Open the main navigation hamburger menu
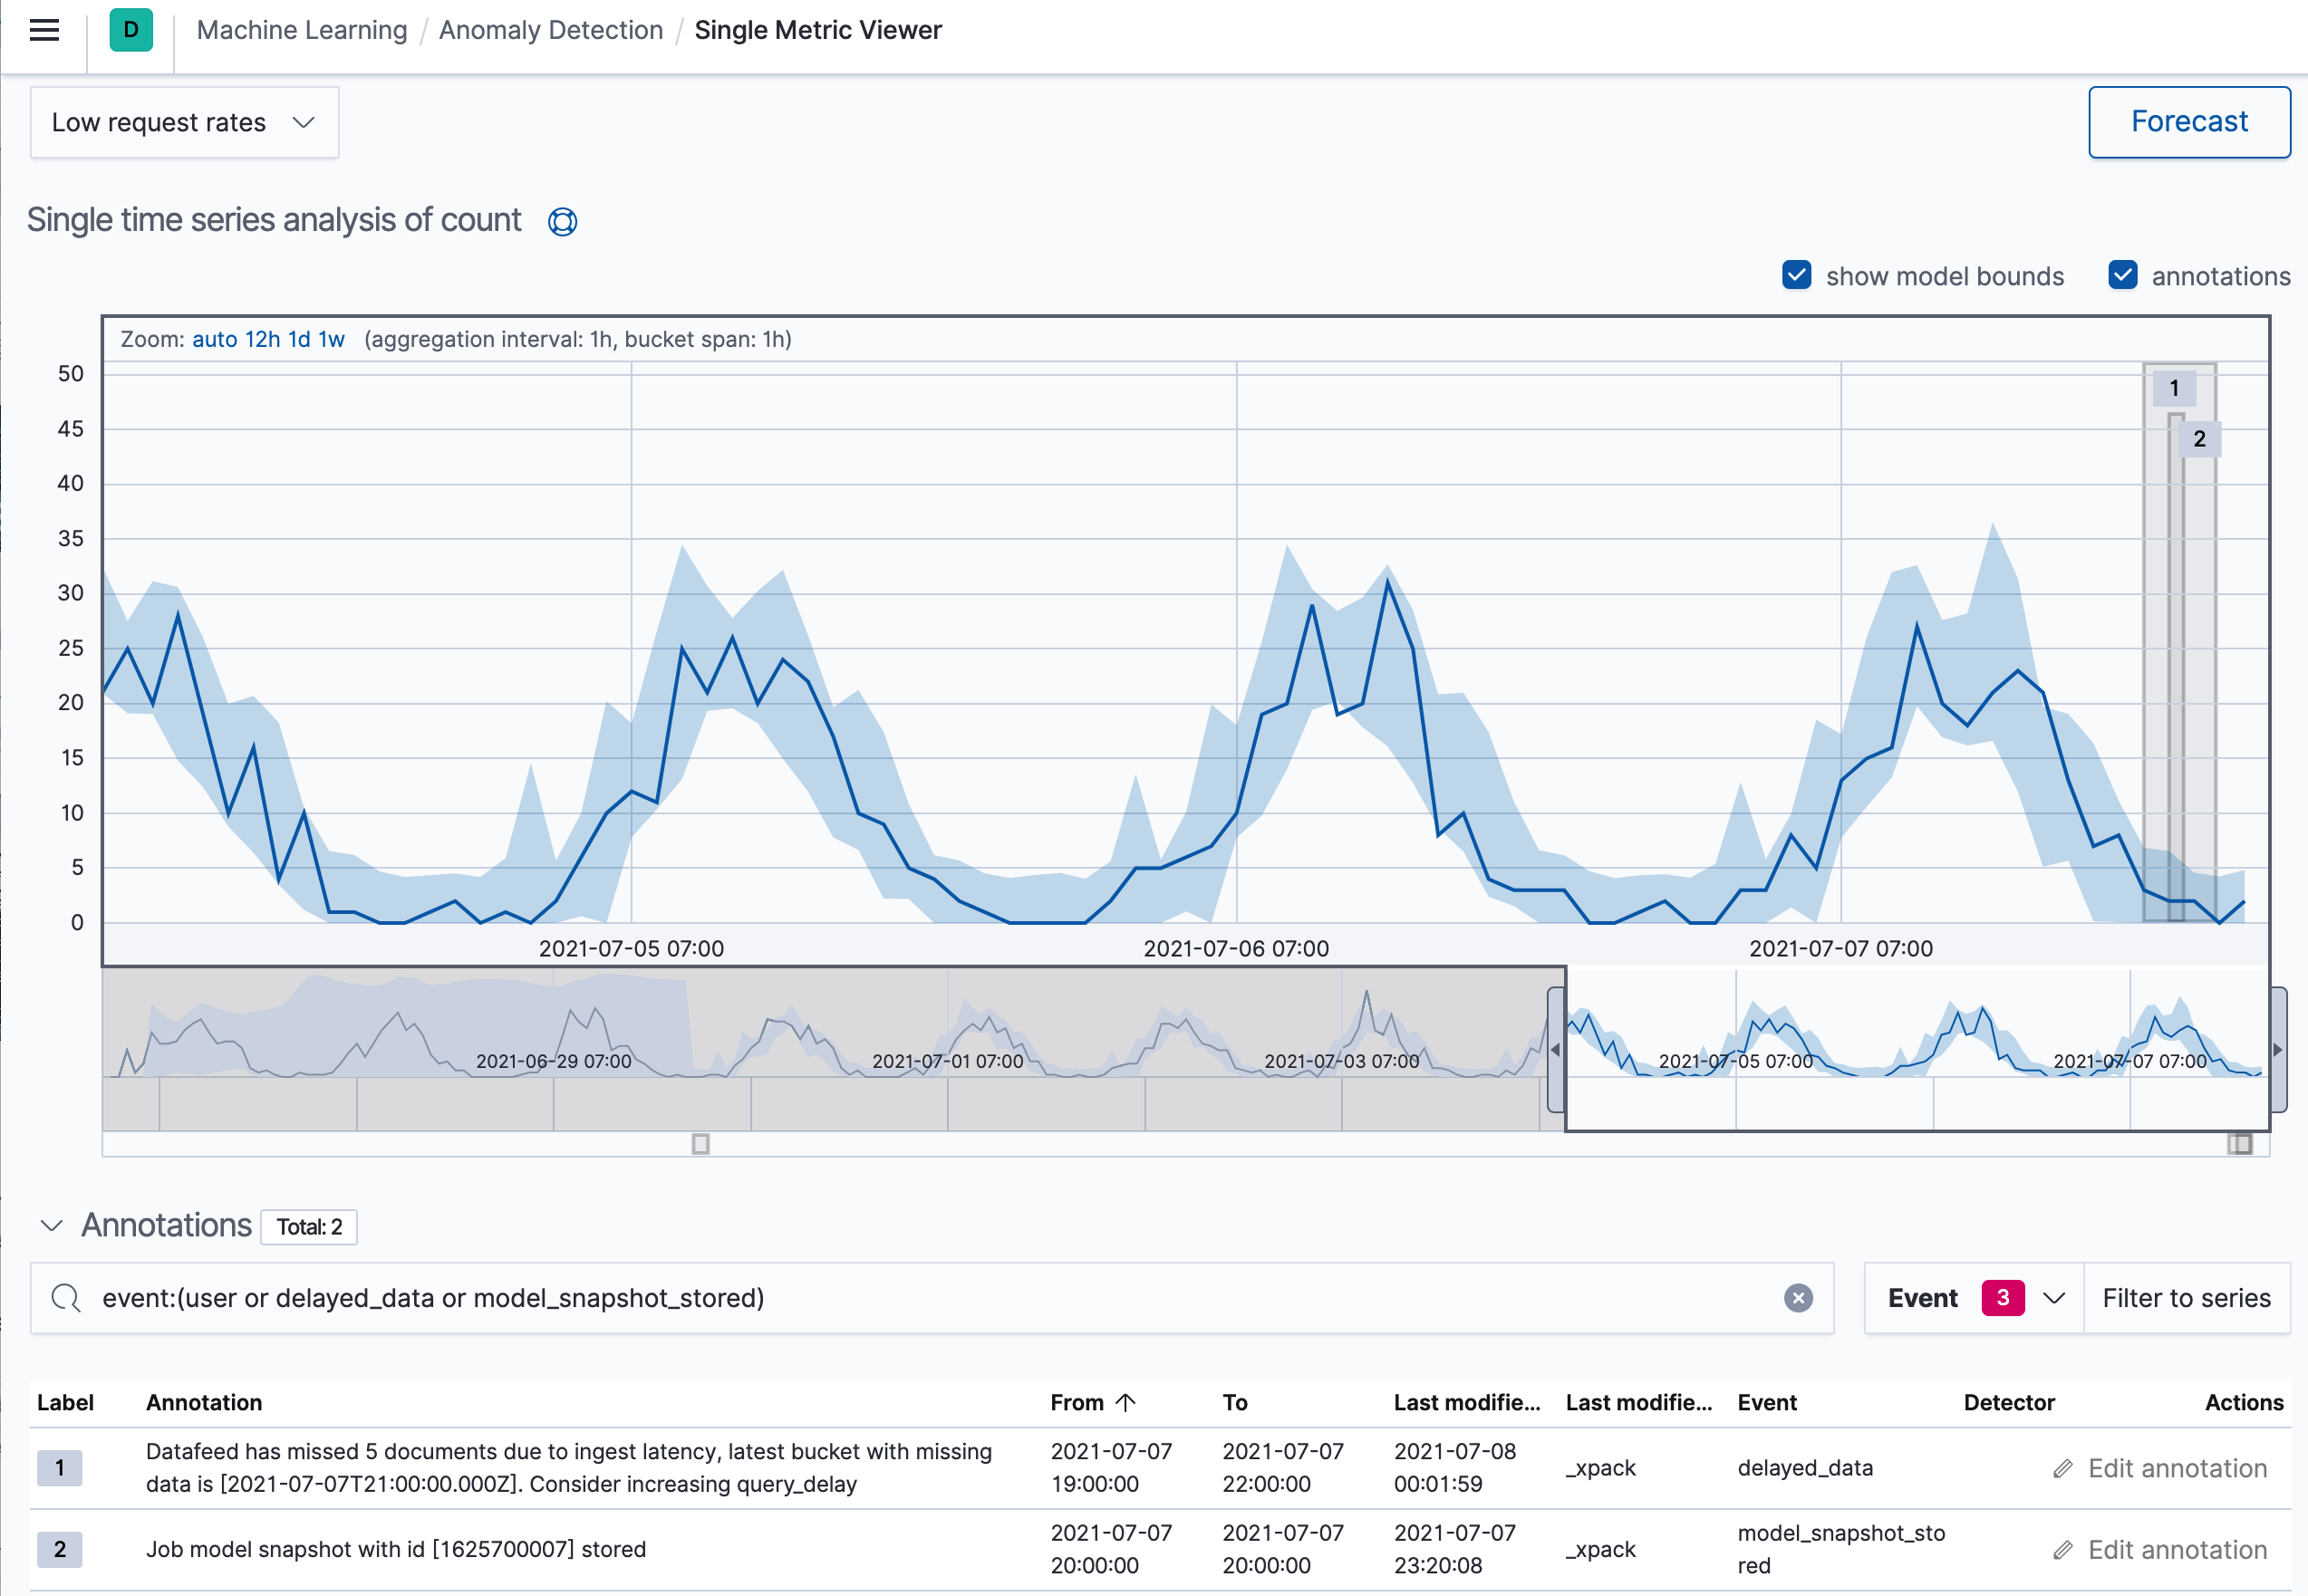 point(43,30)
